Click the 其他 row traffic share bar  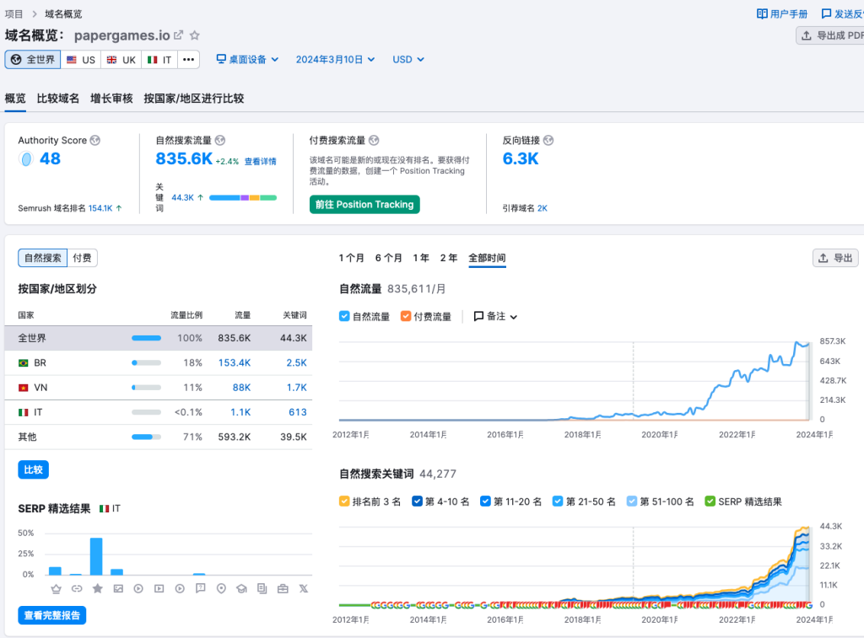(x=147, y=437)
